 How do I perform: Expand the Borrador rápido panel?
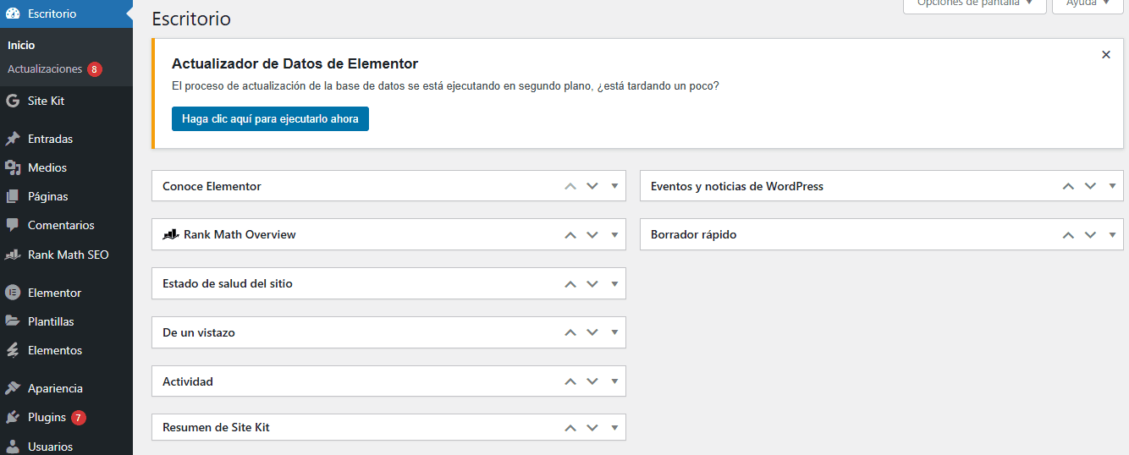coord(1112,235)
